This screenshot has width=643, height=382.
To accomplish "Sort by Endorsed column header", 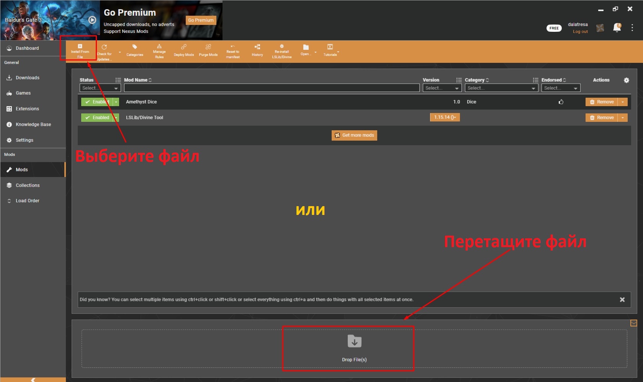I will pyautogui.click(x=554, y=80).
